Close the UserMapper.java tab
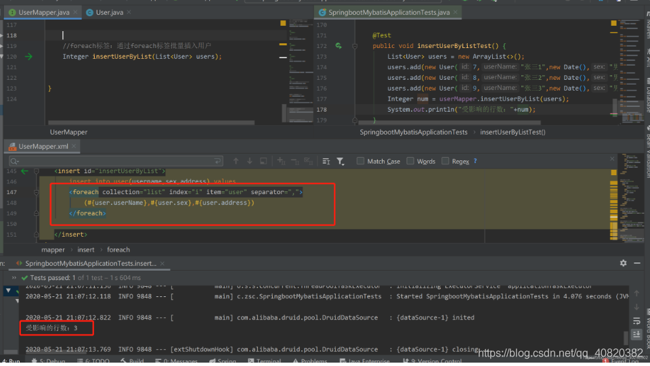This screenshot has width=650, height=366. (x=75, y=12)
